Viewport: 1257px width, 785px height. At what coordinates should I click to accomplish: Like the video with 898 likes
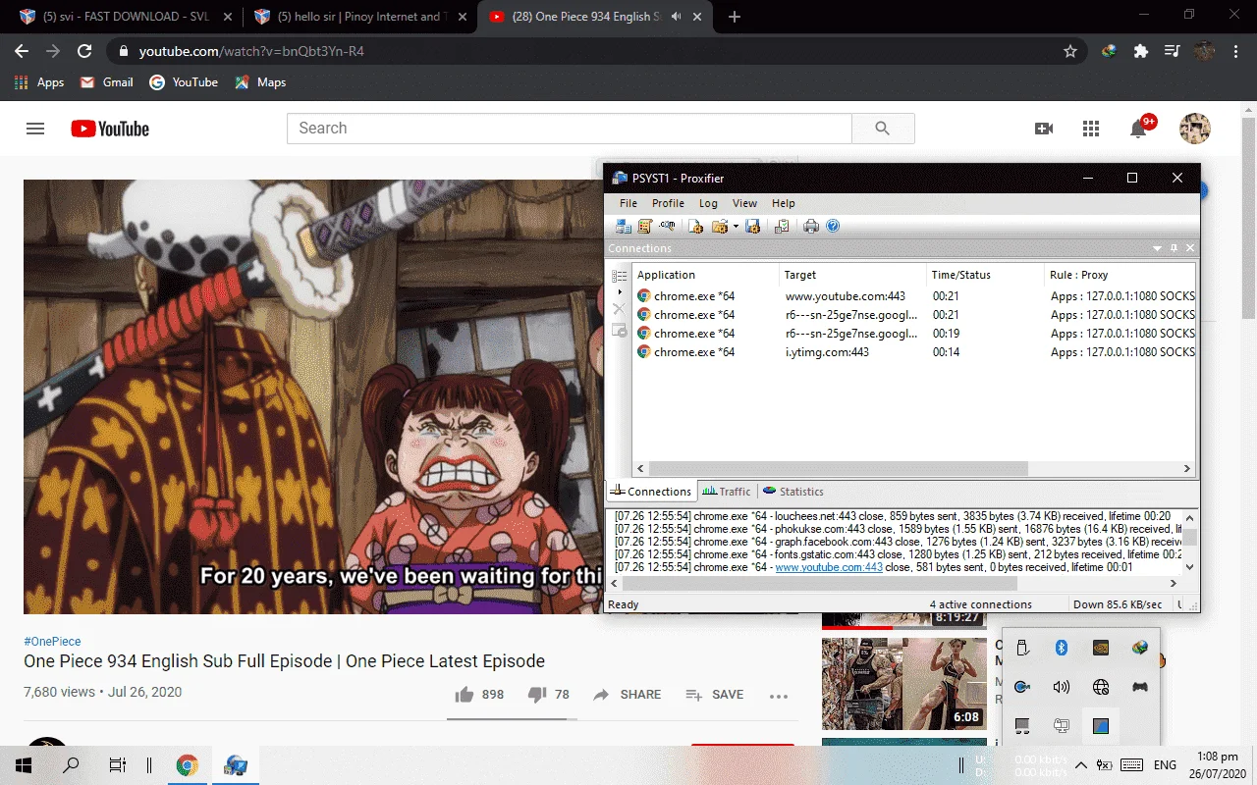479,695
